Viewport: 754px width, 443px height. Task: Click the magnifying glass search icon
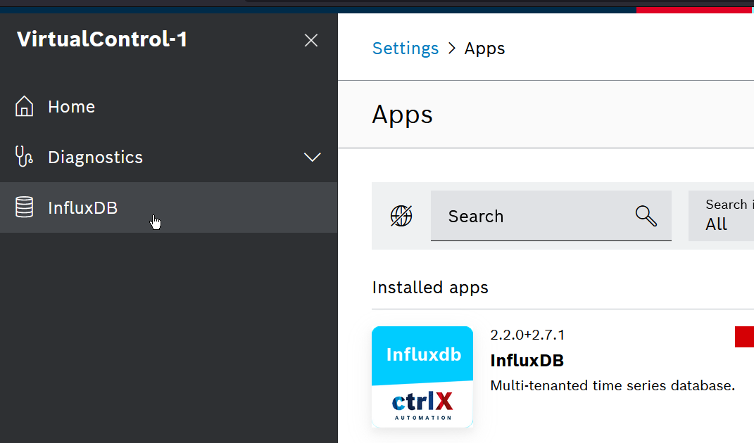[x=646, y=216]
